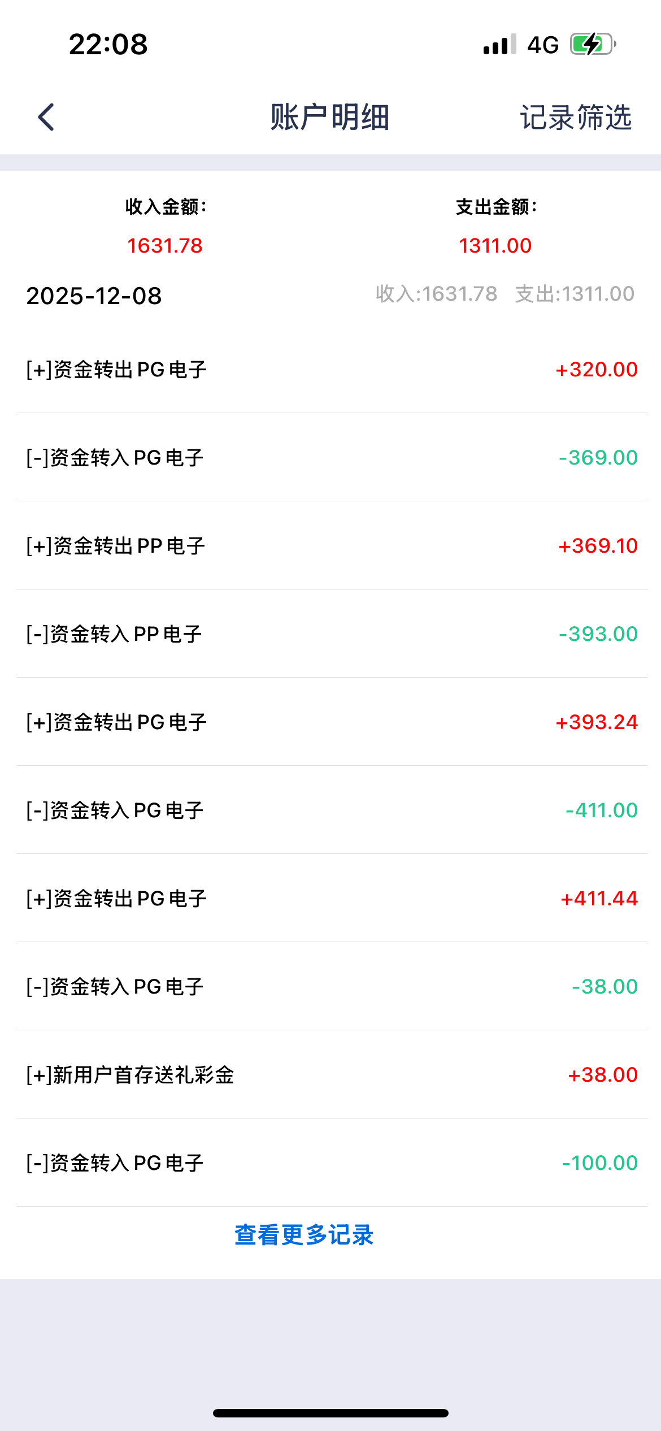Screen dimensions: 661x1431
Task: Open the -393.00 资金转入 PP电子 entry
Action: coord(330,634)
